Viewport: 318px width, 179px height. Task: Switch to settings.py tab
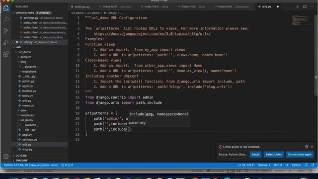(x=80, y=6)
